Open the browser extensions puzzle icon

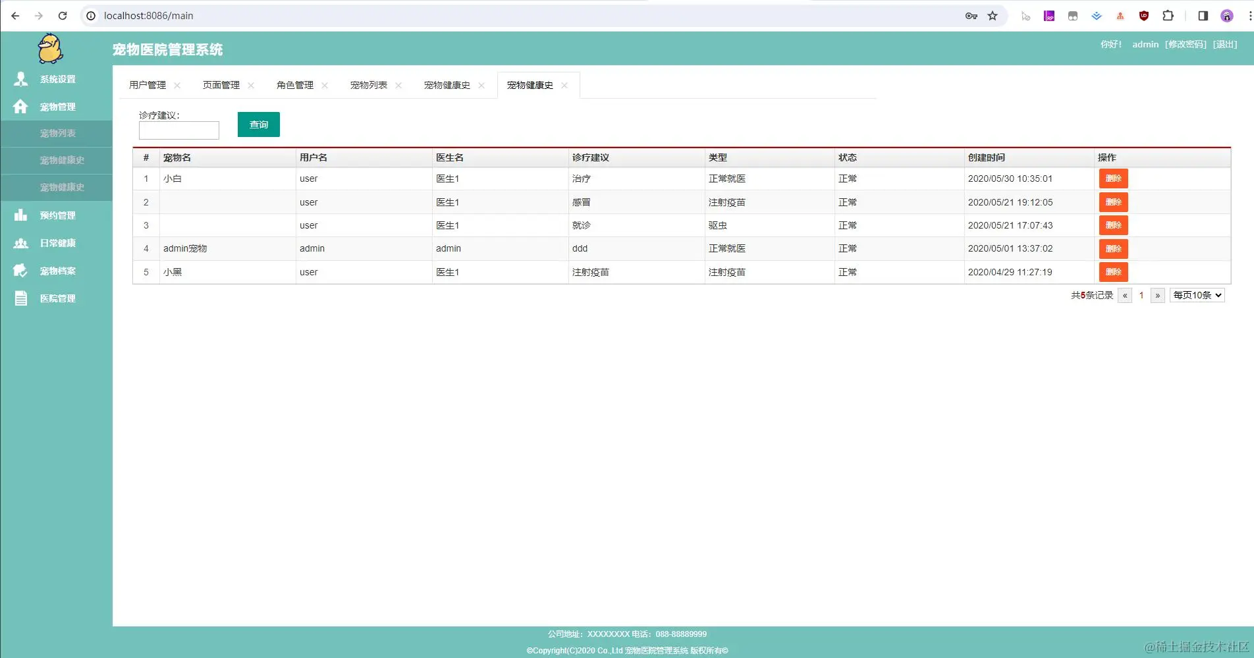(1168, 16)
